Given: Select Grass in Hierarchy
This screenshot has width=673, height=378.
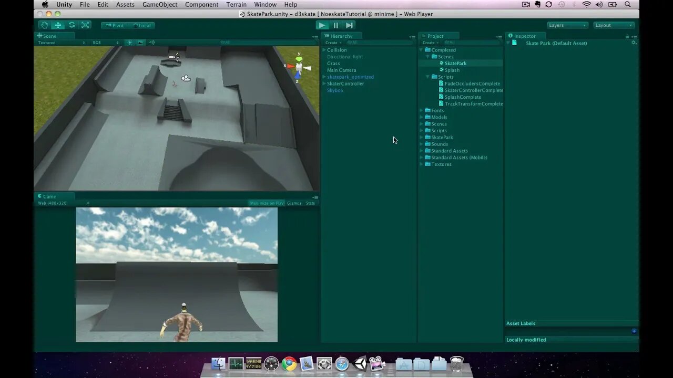Looking at the screenshot, I should [x=333, y=64].
